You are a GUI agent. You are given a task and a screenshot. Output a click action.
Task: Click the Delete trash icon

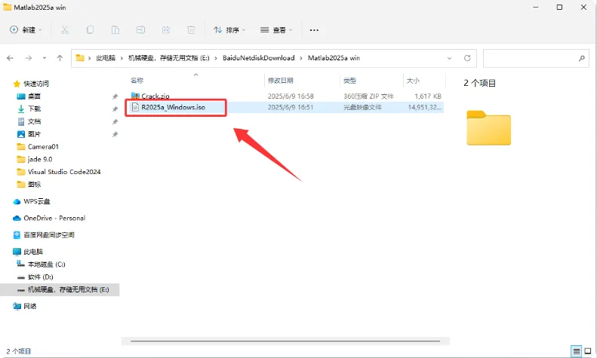(x=191, y=29)
